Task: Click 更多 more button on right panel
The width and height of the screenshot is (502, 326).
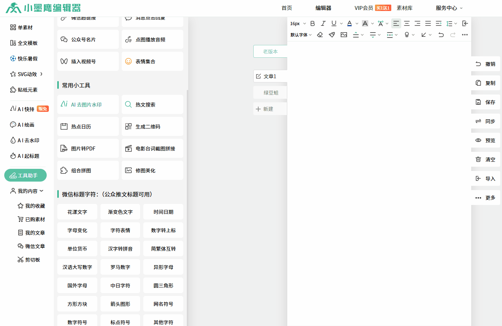Action: click(x=486, y=198)
